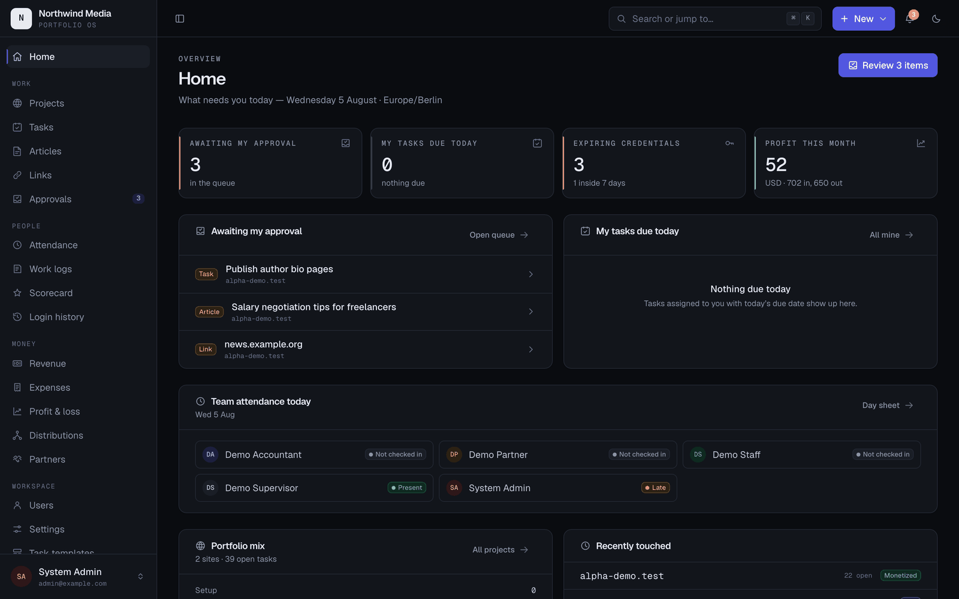Viewport: 959px width, 599px height.
Task: Click the Link tag badge
Action: tap(206, 349)
